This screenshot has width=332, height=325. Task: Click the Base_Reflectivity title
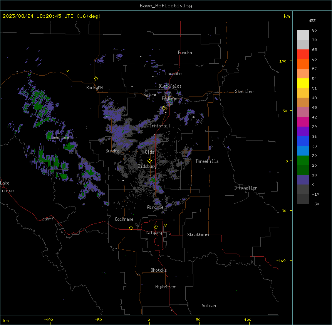click(x=166, y=6)
